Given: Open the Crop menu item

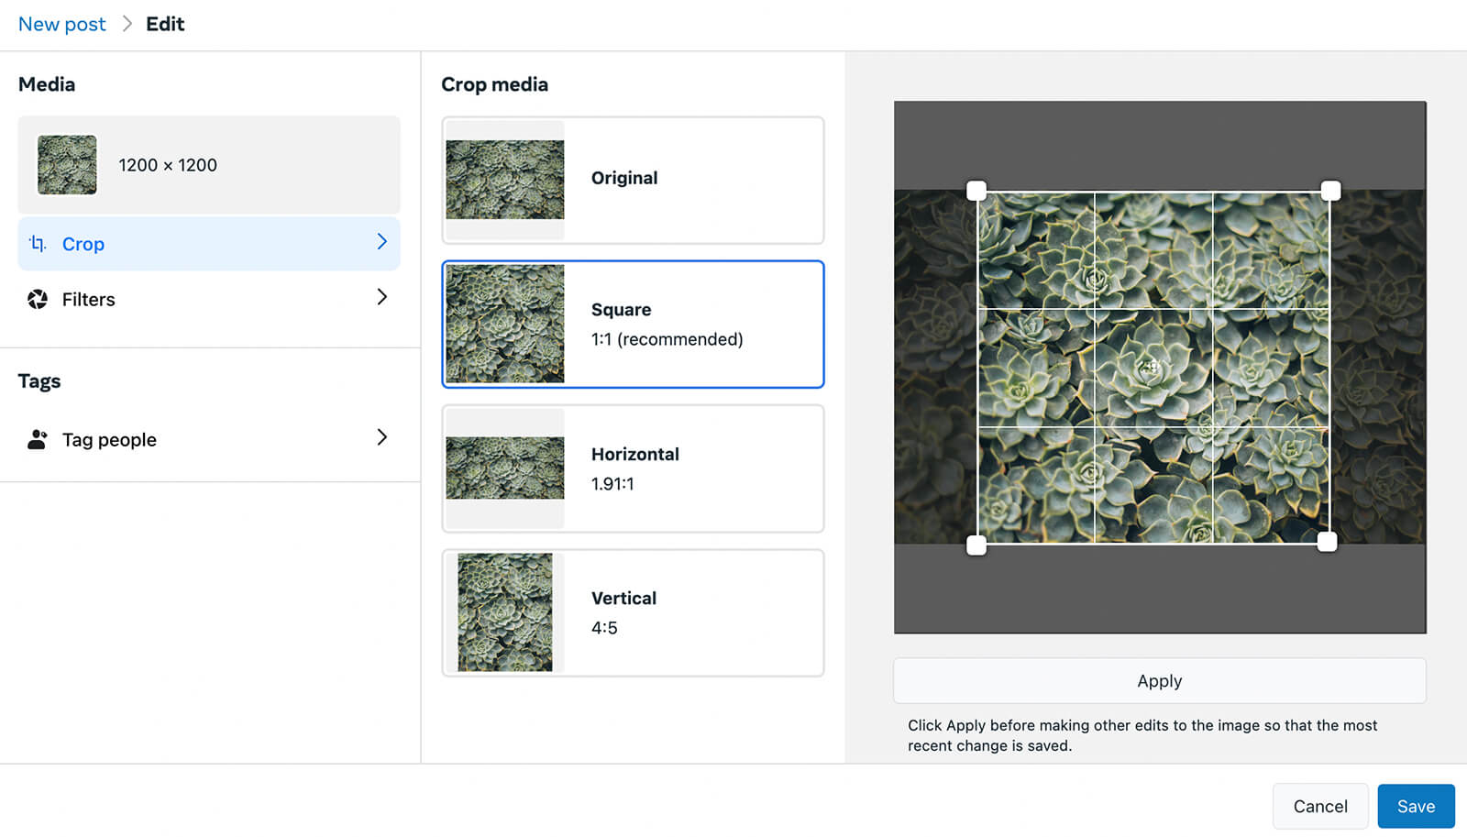Looking at the screenshot, I should click(209, 244).
